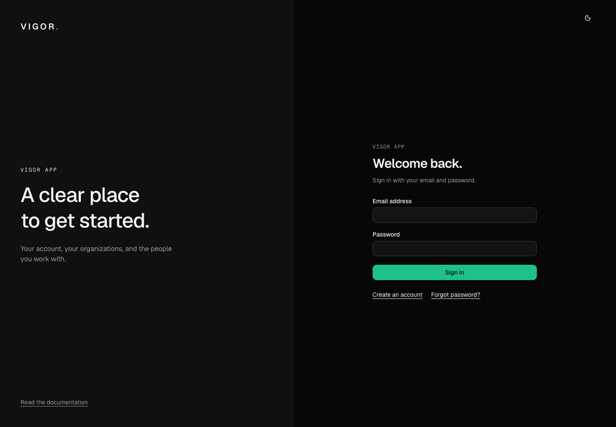Viewport: 616px width, 427px height.
Task: Click the Welcome back. heading
Action: (417, 164)
